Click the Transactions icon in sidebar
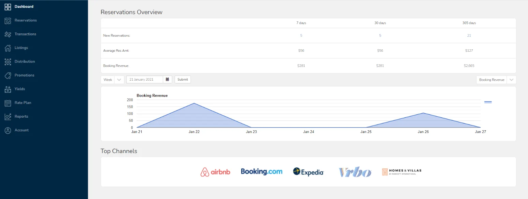The width and height of the screenshot is (528, 199). pyautogui.click(x=8, y=34)
